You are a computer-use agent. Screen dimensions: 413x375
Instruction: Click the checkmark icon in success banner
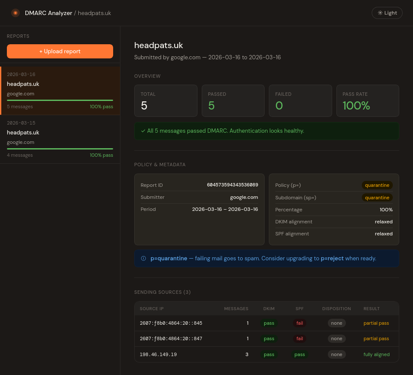point(143,131)
